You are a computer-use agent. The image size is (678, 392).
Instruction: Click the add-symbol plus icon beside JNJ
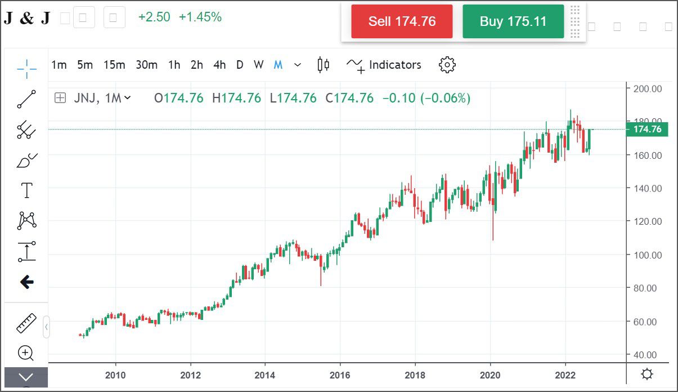[x=59, y=98]
